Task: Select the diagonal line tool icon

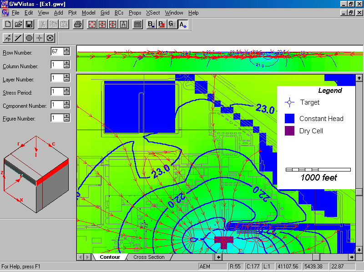Action: (18, 38)
